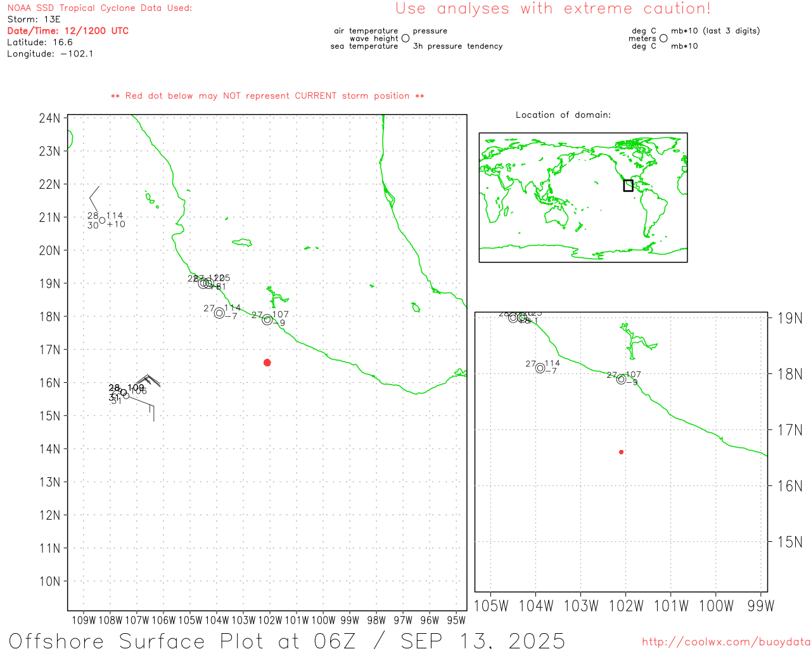Click the 19N label on inset map
811x649 pixels.
(789, 318)
